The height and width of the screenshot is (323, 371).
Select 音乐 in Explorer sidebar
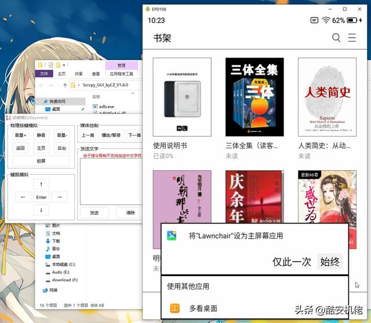coord(53,248)
